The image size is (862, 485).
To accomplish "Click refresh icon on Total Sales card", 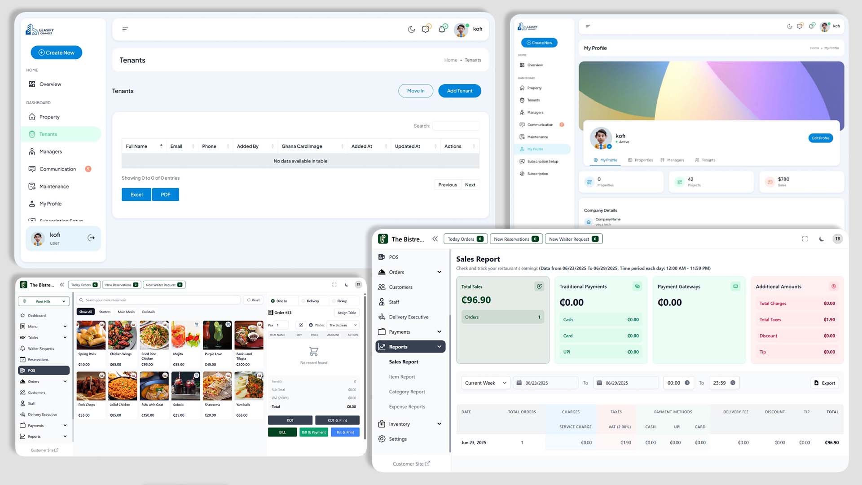I will click(x=539, y=286).
